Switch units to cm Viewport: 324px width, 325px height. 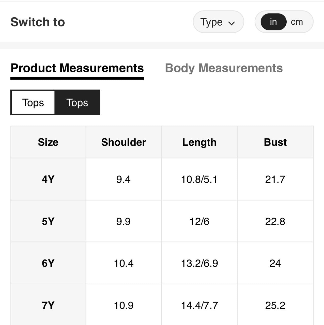pyautogui.click(x=297, y=22)
